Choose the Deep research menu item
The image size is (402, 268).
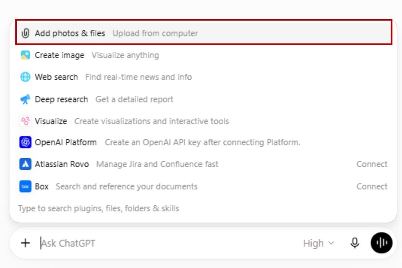[204, 99]
